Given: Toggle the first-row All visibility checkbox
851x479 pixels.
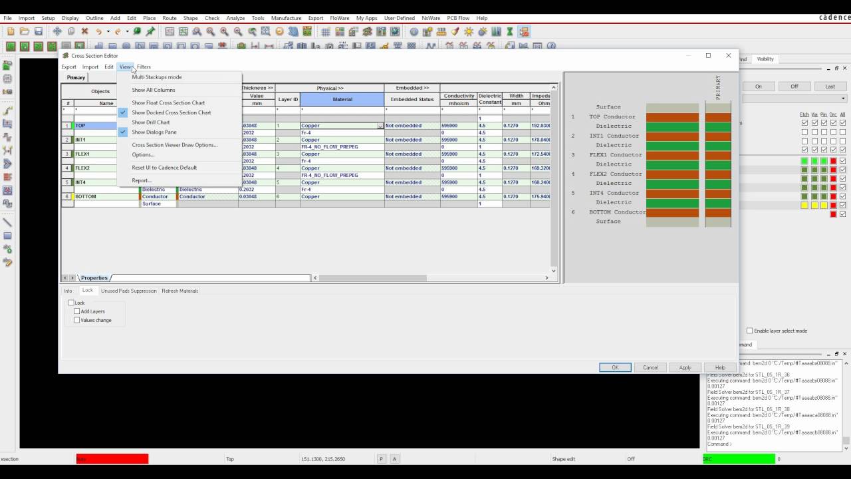Looking at the screenshot, I should pyautogui.click(x=843, y=123).
